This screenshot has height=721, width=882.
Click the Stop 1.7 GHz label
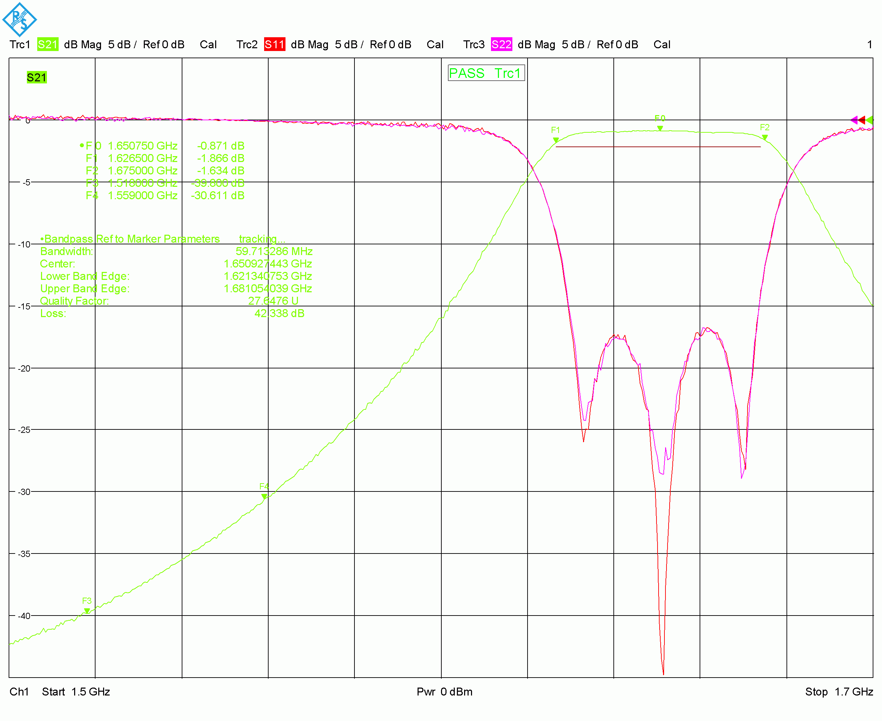(839, 691)
